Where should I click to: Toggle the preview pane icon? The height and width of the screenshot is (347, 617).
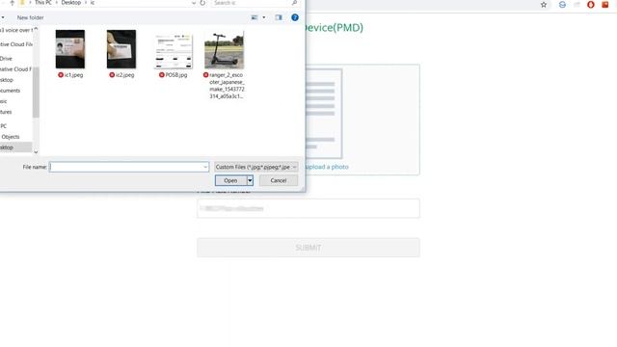(279, 17)
